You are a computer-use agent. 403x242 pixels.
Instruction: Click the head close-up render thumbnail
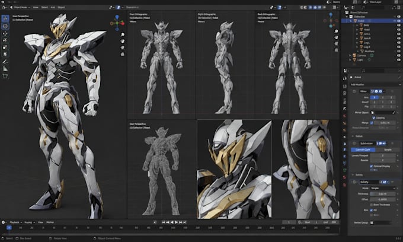(x=234, y=169)
